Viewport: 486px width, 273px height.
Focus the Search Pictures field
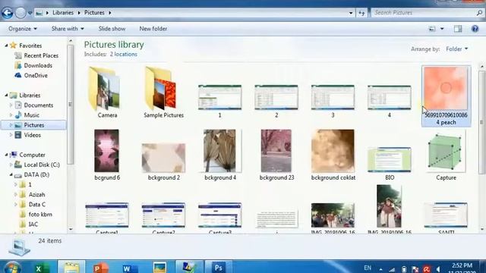pos(424,13)
